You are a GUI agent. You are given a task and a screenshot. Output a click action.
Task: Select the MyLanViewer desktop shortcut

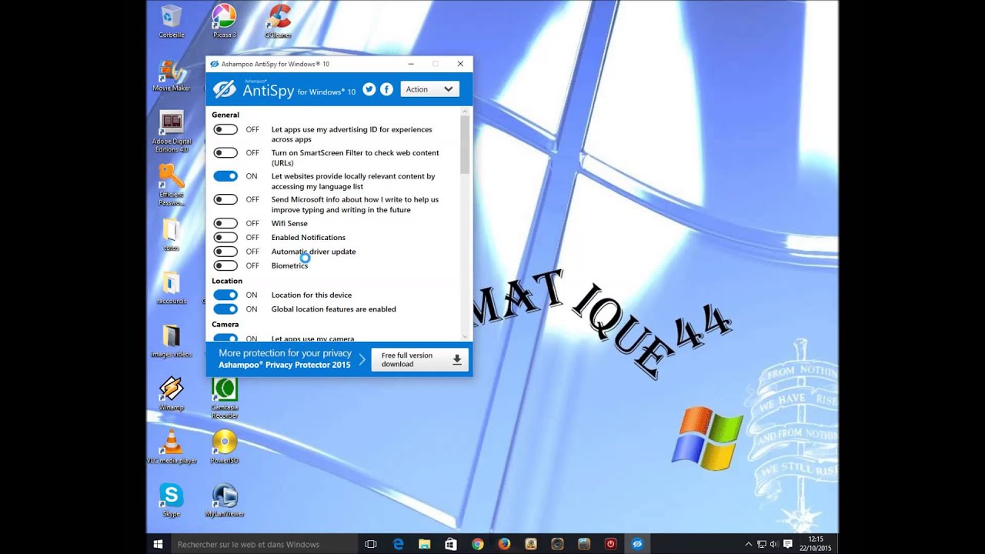point(224,500)
